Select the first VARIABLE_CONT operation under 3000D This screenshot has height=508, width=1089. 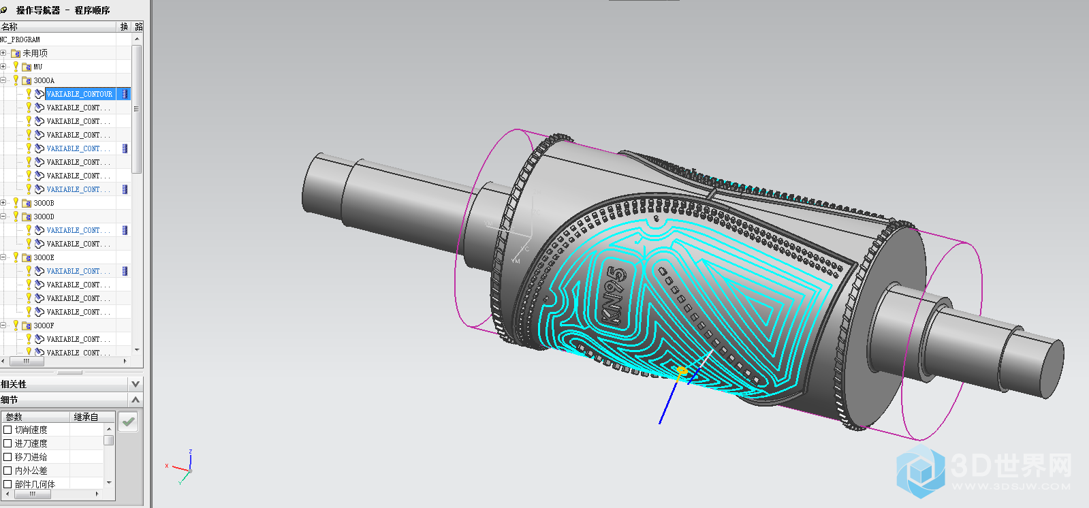click(x=78, y=230)
